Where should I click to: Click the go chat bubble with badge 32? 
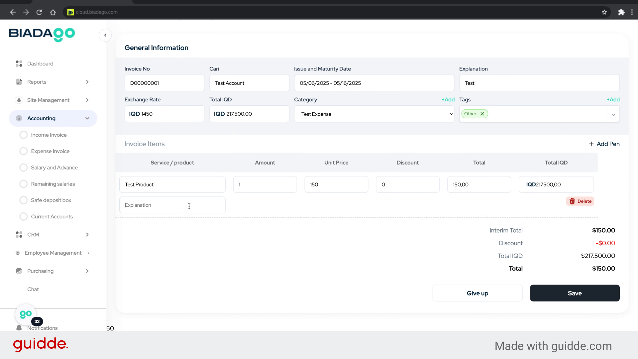pyautogui.click(x=26, y=314)
